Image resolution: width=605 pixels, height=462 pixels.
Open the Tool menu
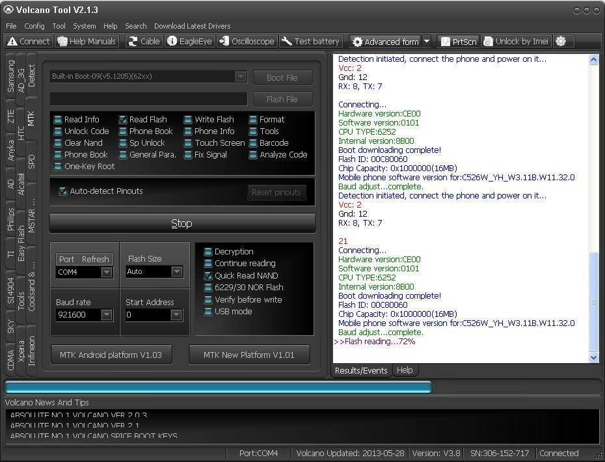coord(59,26)
